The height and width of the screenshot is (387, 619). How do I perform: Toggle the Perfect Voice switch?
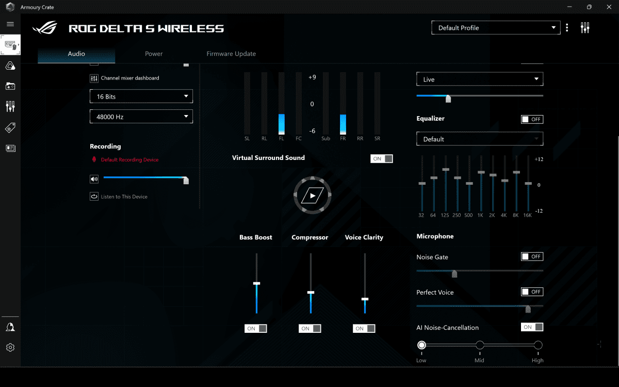pos(532,292)
